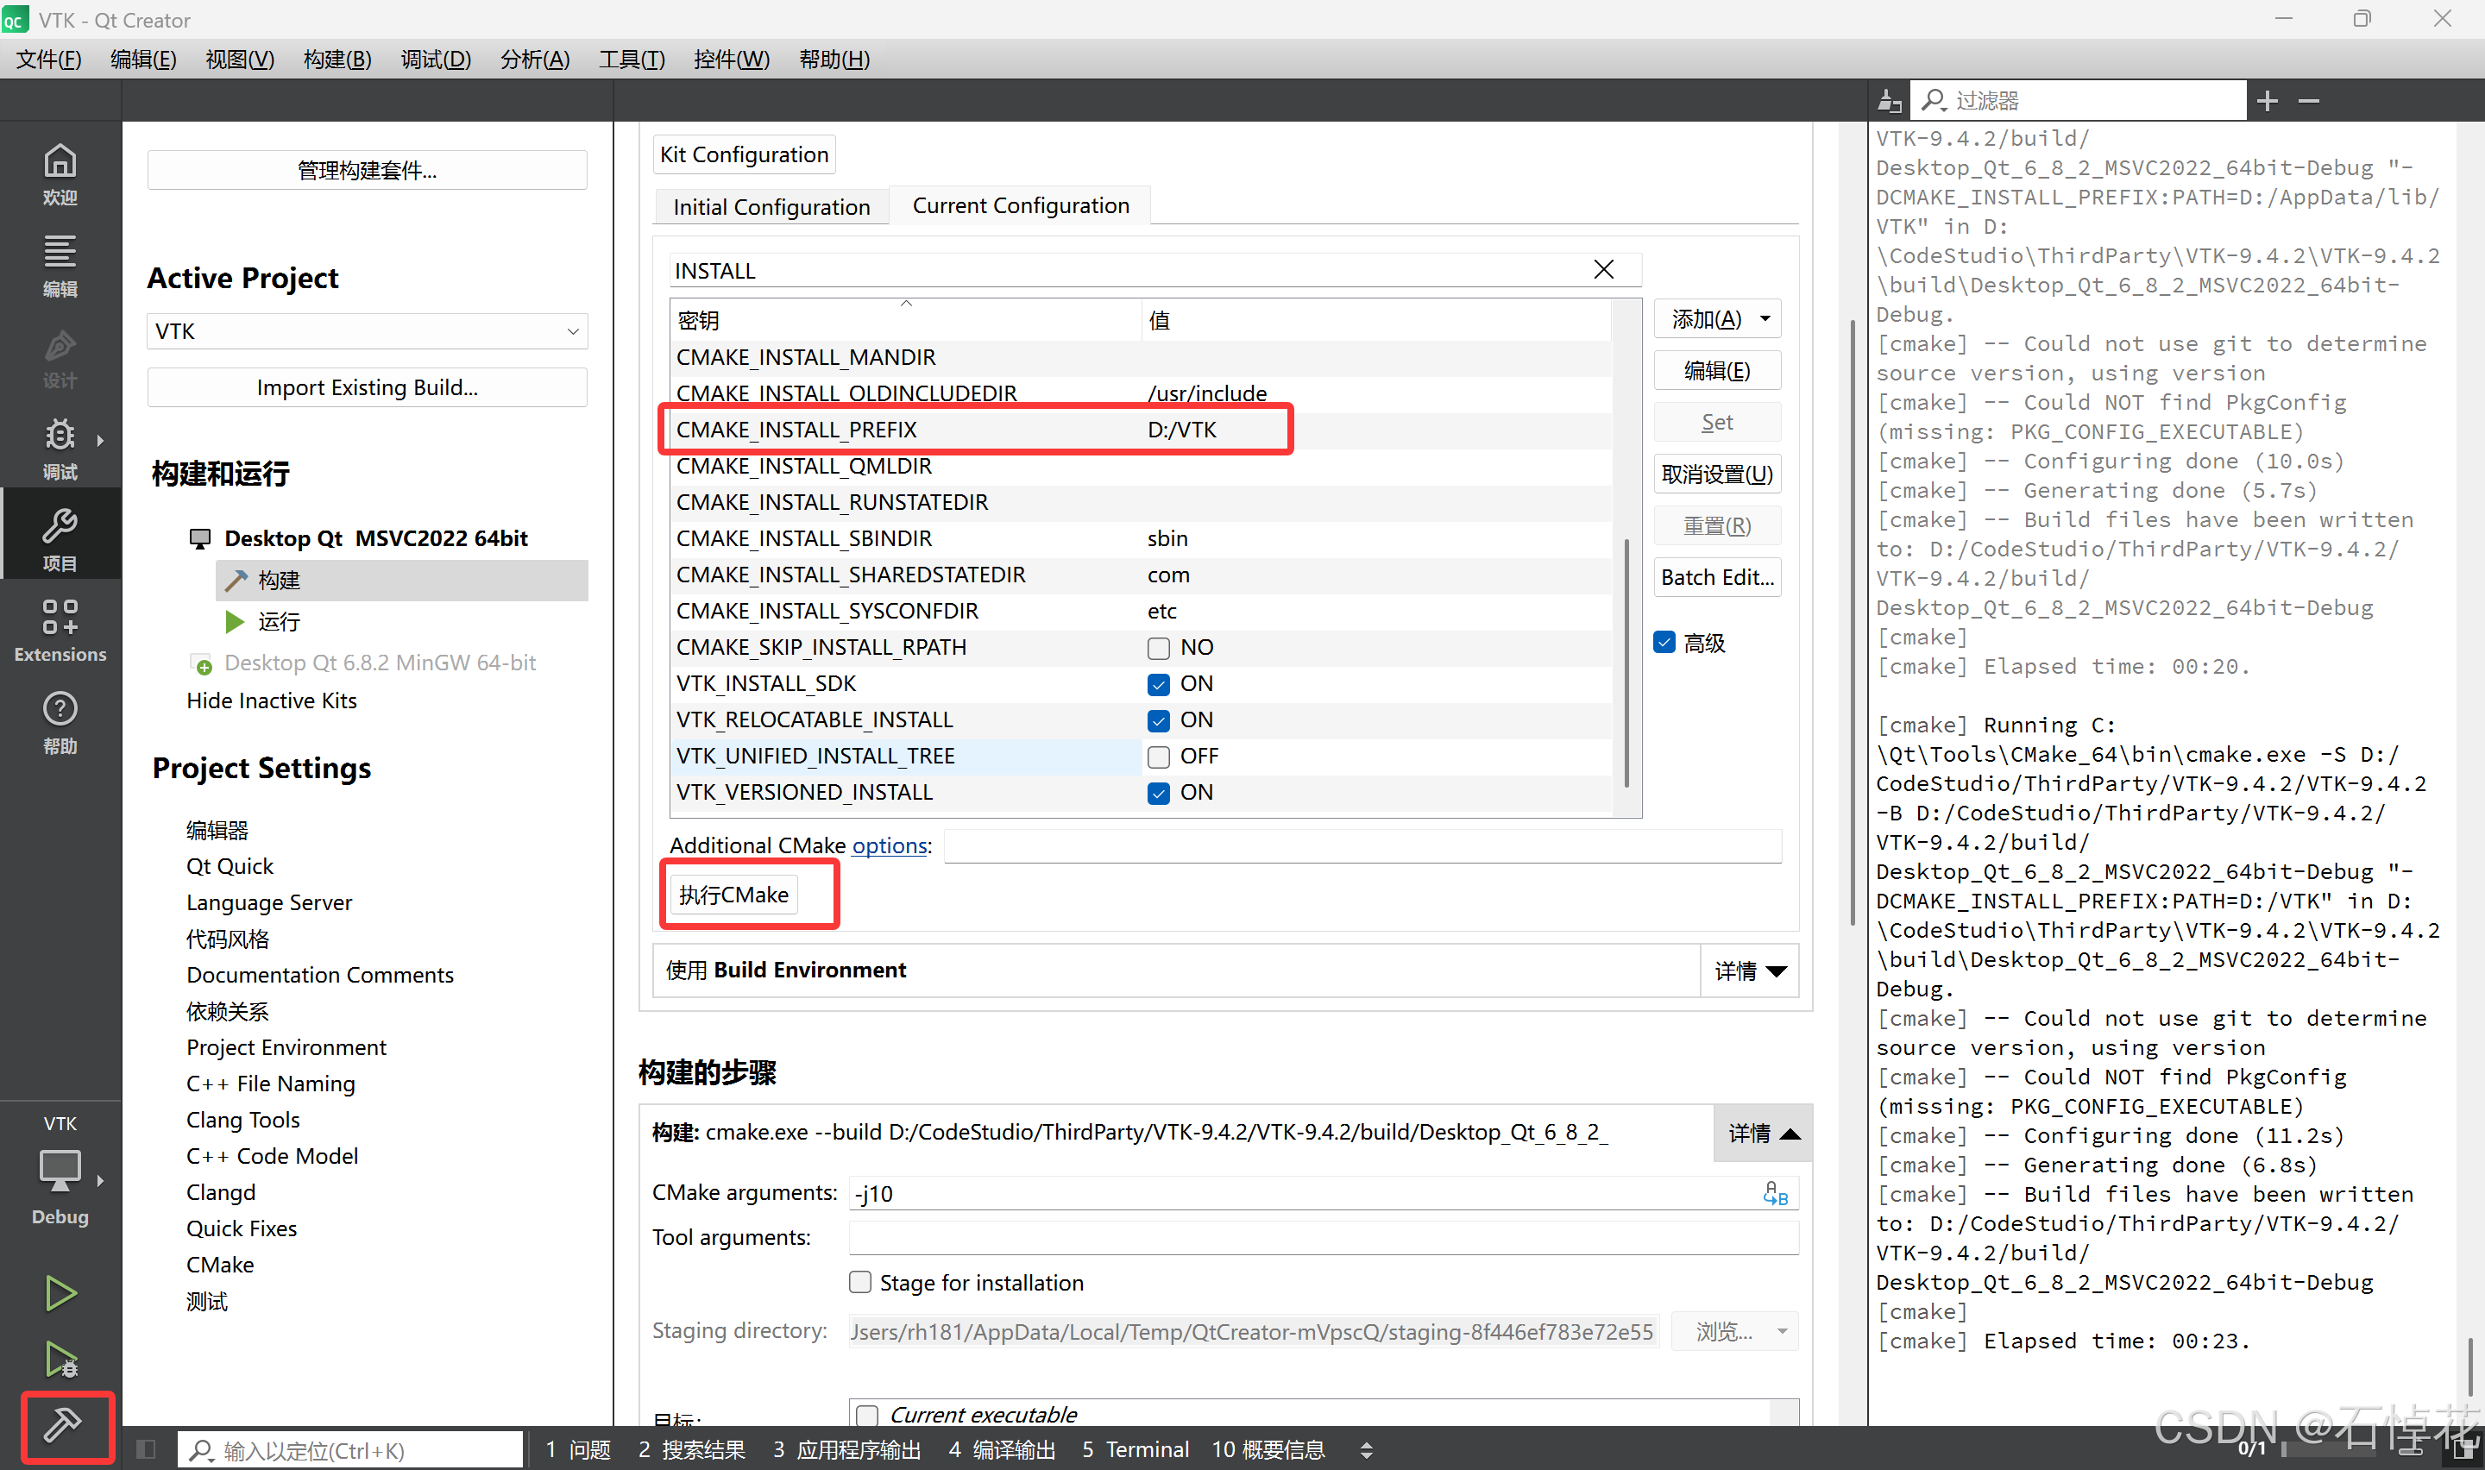Click the CMake key list scrollbar
Viewport: 2485px width, 1470px height.
point(1626,663)
